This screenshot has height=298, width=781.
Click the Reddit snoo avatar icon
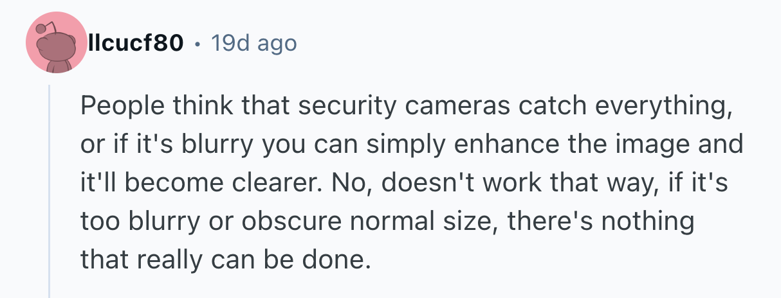(56, 44)
